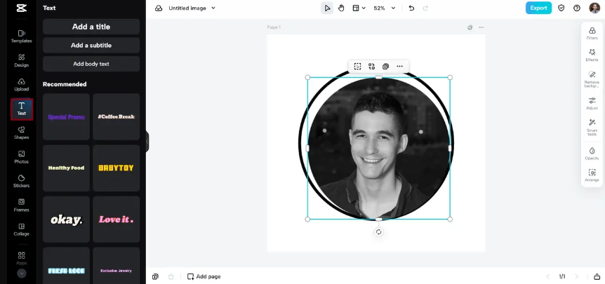Open the Opacity control
This screenshot has height=284, width=605.
[592, 153]
